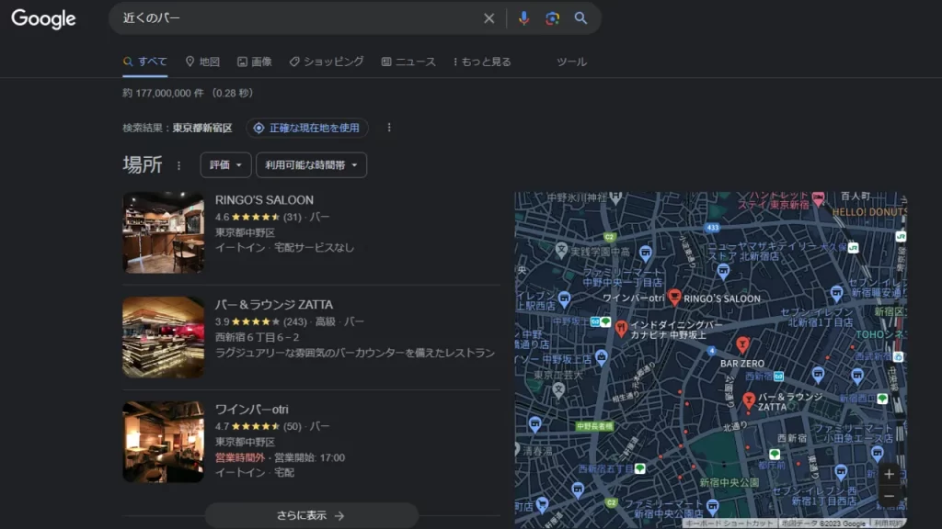Open ワインバーotri listing title

[x=252, y=410]
